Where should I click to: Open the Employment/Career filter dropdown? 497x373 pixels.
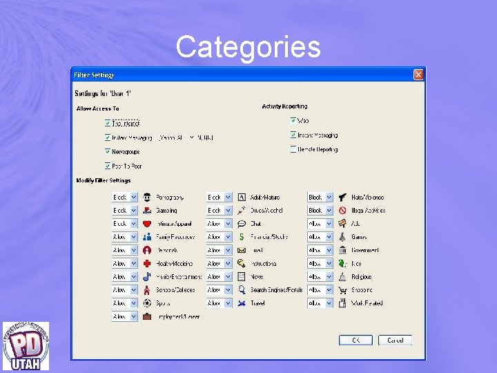coord(124,316)
